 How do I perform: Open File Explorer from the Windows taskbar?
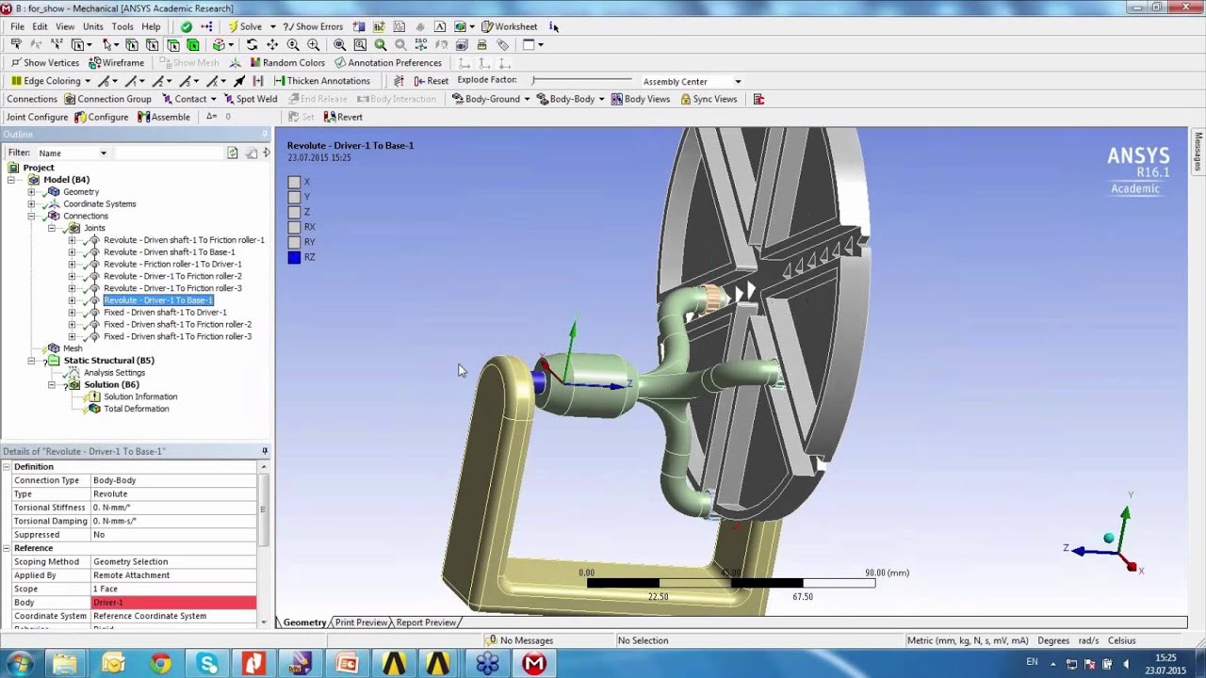[65, 663]
